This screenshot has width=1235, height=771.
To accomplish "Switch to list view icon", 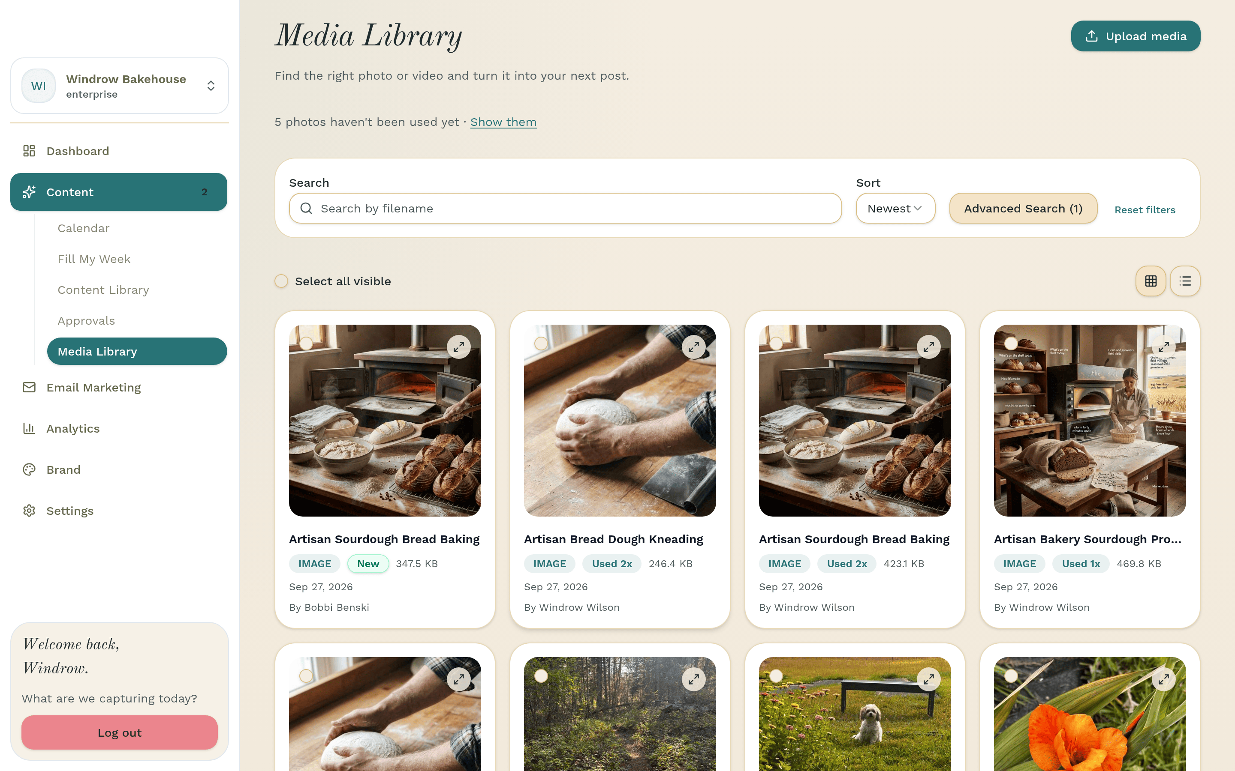I will point(1185,281).
